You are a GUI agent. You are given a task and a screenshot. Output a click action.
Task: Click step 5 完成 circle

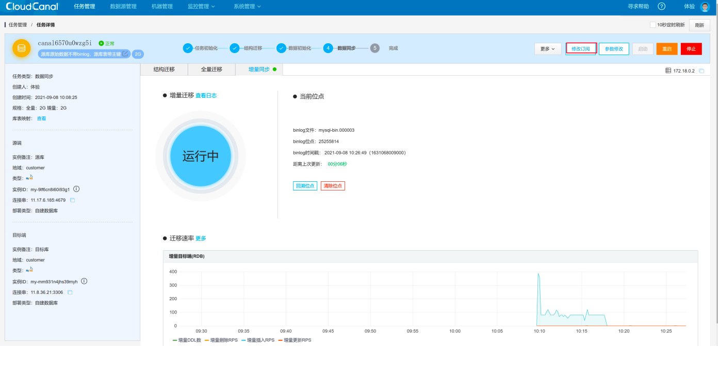tap(375, 48)
